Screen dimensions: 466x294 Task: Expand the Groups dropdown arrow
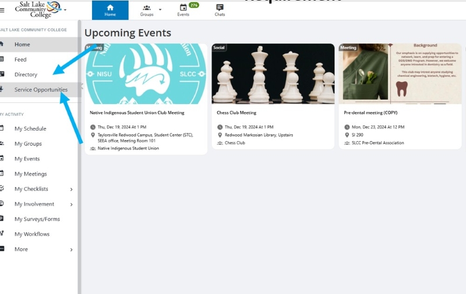point(160,9)
